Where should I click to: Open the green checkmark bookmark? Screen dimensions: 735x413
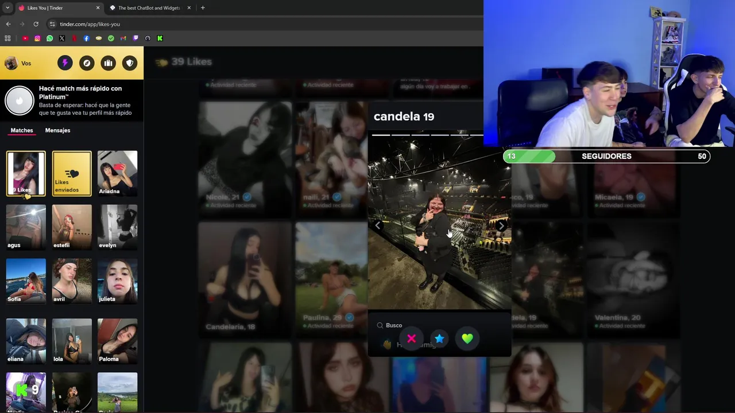(x=111, y=38)
